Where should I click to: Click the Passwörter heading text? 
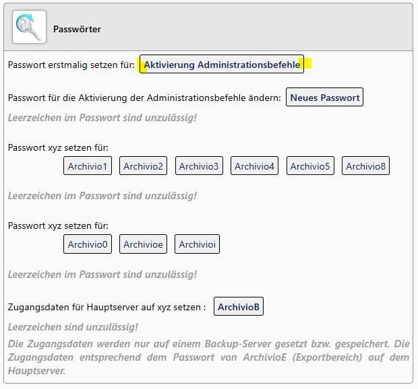pos(77,30)
